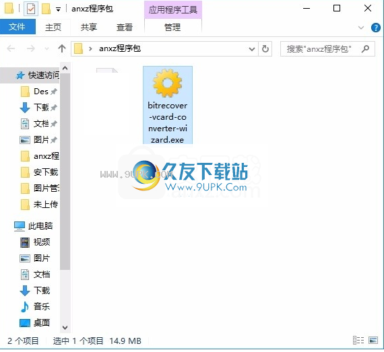Screen dimensions: 384x352
Task: Click the 此电脑 computer icon
Action: point(20,226)
